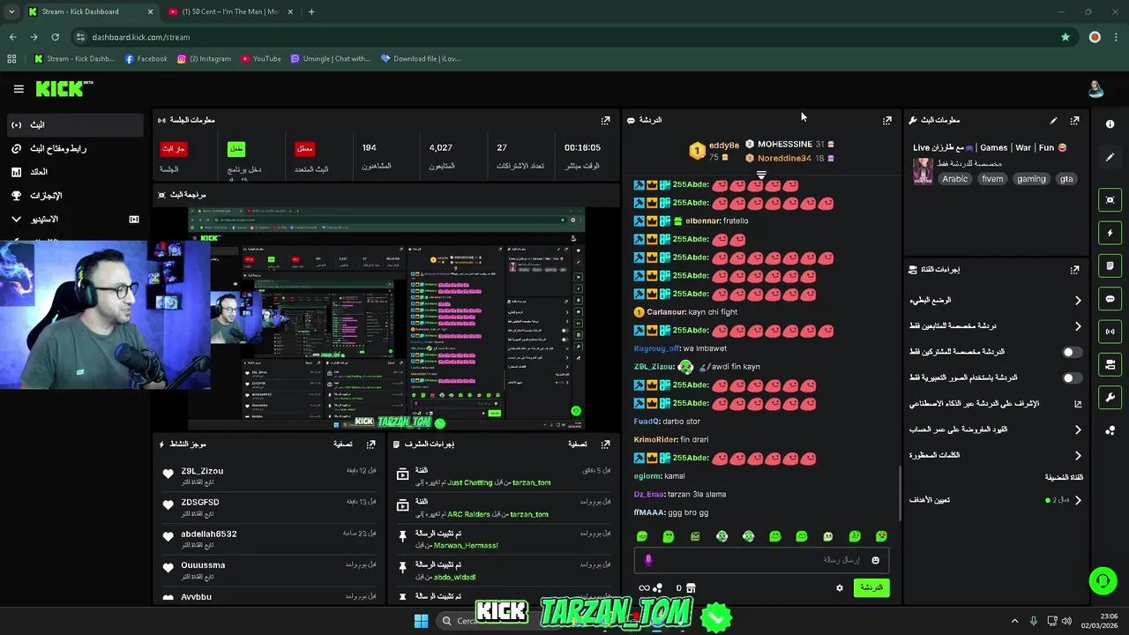The width and height of the screenshot is (1129, 635).
Task: Open the filter in activity feed panel
Action: click(x=343, y=444)
